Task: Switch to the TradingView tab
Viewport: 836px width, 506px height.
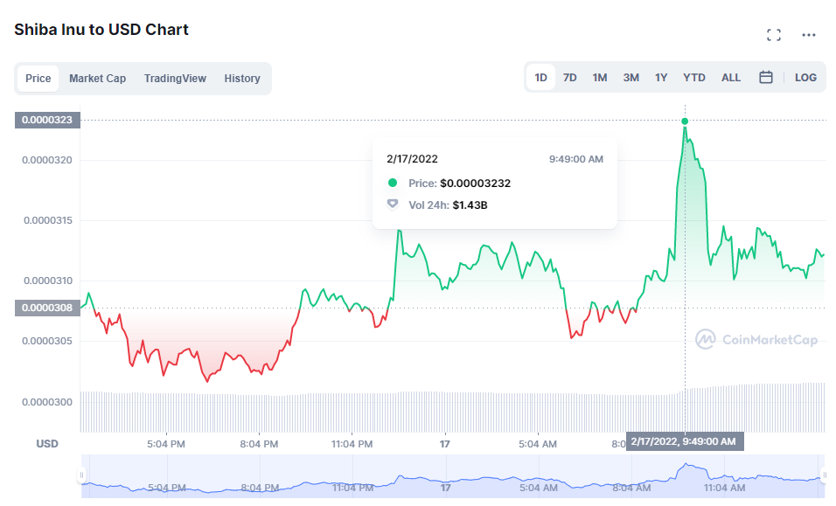Action: (175, 79)
